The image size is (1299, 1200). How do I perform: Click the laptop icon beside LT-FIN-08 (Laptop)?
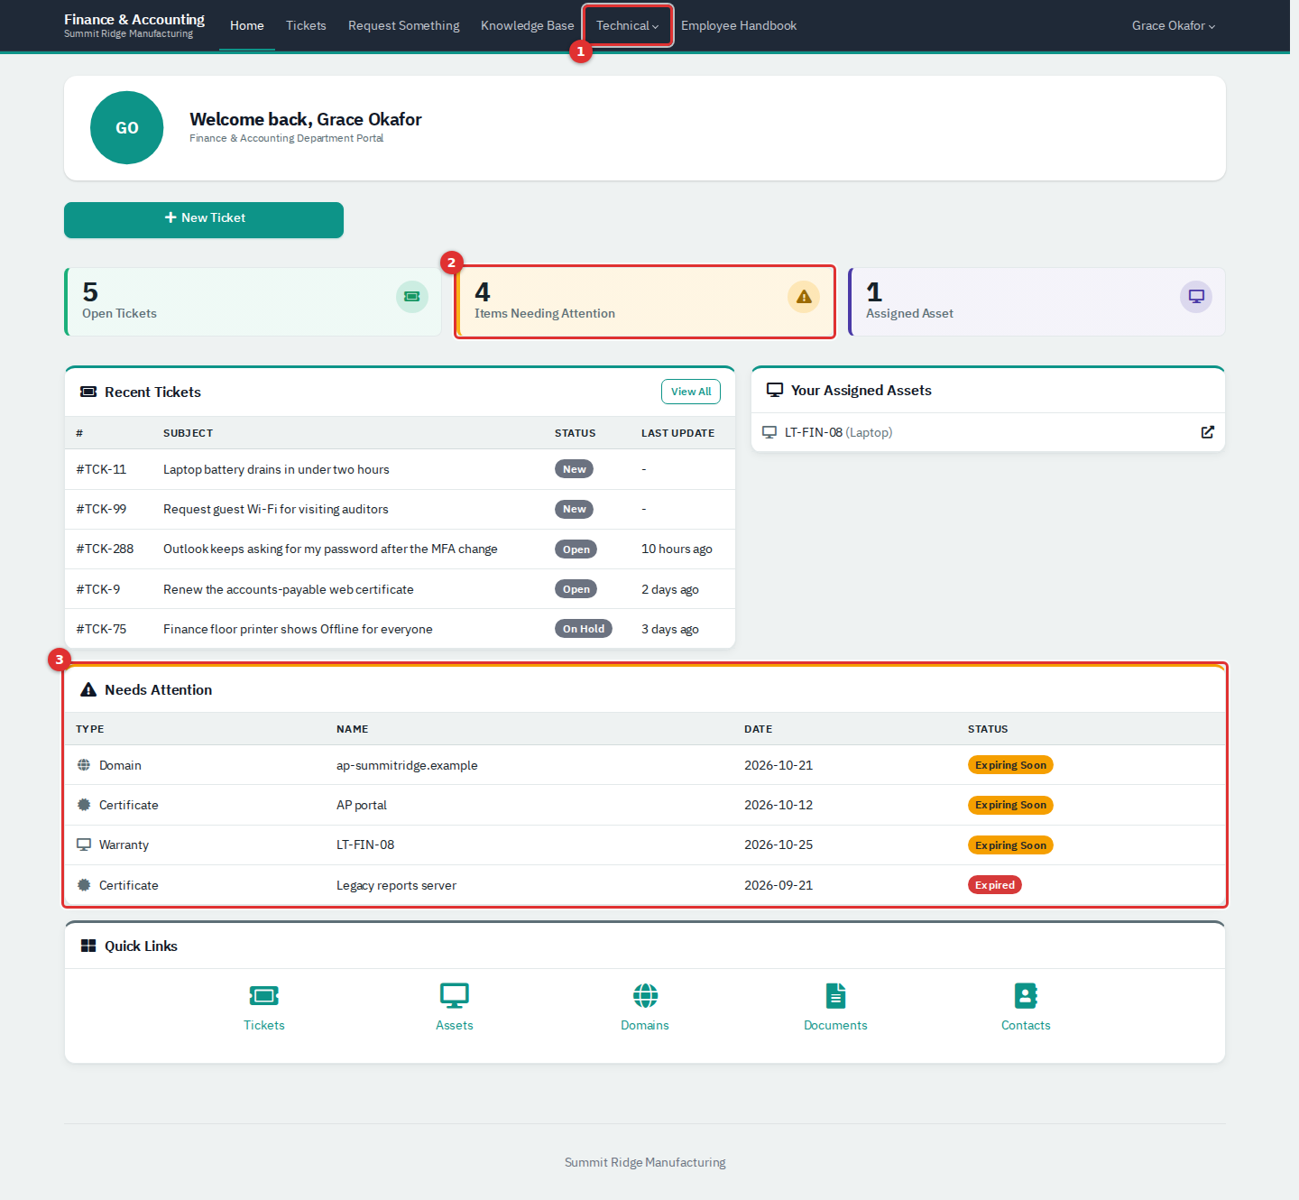tap(769, 432)
